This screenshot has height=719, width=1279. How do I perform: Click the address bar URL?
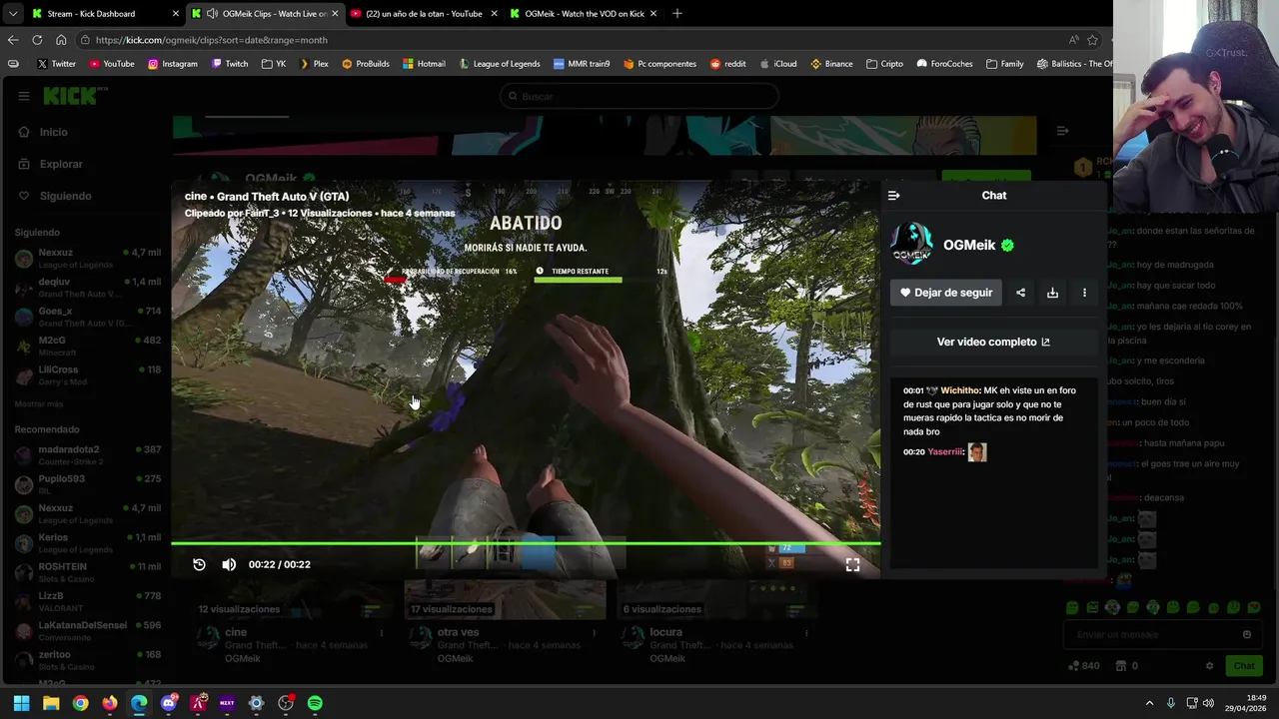coord(212,40)
